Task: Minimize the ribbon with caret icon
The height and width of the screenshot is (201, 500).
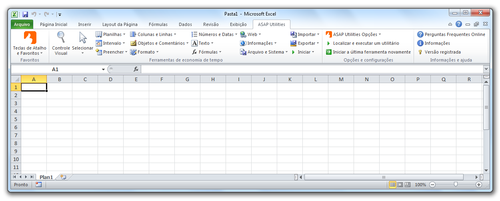Action: pyautogui.click(x=450, y=24)
